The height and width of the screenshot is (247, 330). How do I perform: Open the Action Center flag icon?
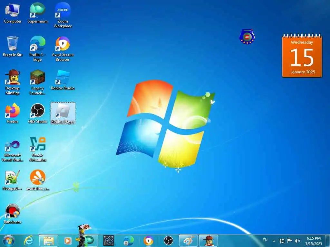(x=290, y=241)
